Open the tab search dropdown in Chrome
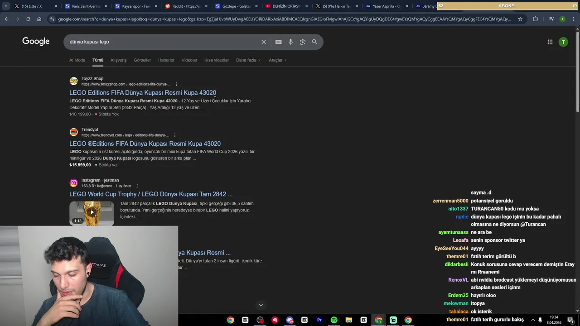The width and height of the screenshot is (580, 326). pyautogui.click(x=6, y=6)
